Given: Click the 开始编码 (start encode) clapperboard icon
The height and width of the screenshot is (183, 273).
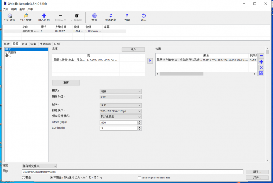Looking at the screenshot, I should (x=76, y=15).
